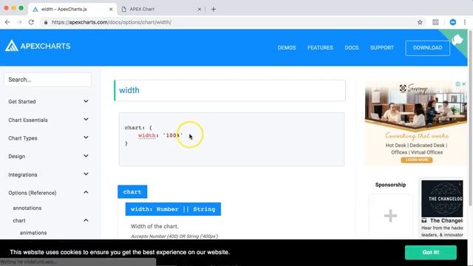The height and width of the screenshot is (266, 473).
Task: Click the browser forward arrow
Action: [x=19, y=22]
